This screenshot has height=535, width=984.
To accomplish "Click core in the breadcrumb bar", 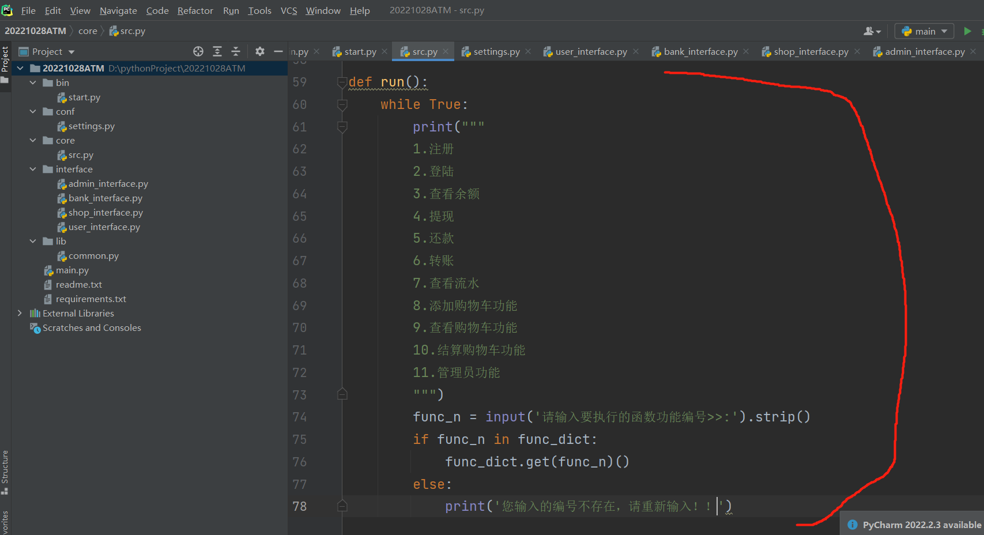I will (x=88, y=31).
